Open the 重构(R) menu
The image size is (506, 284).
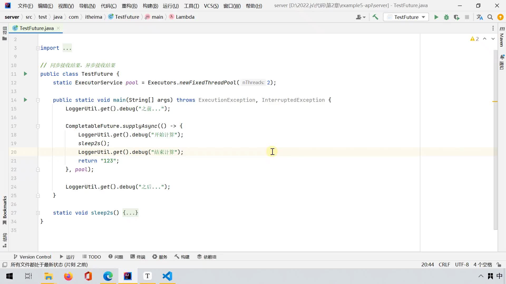click(x=129, y=6)
